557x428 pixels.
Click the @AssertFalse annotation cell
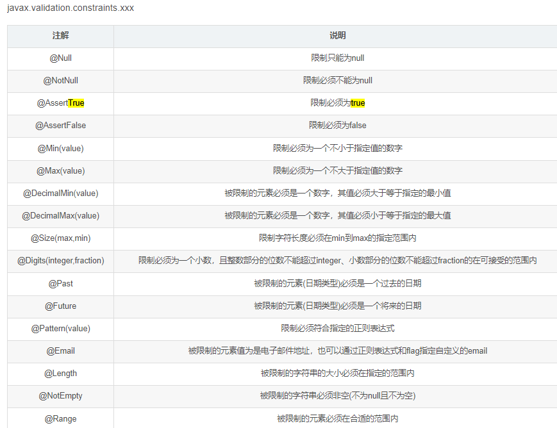[x=60, y=126]
